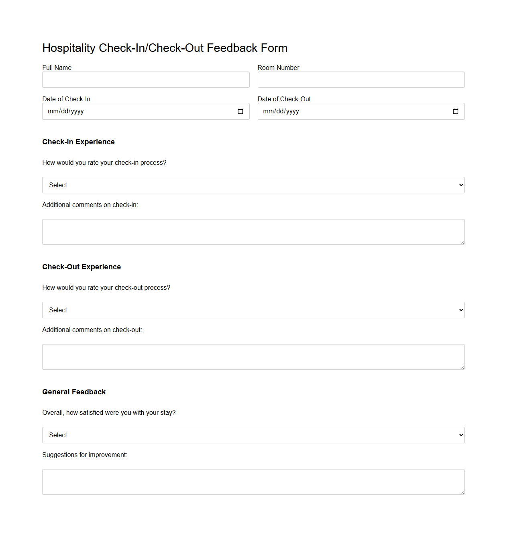
Task: Click the Full Name input field
Action: (146, 80)
